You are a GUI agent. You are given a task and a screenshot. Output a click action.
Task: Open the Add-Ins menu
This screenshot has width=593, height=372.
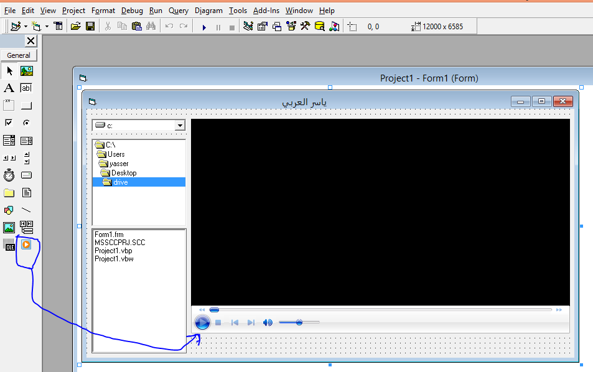(266, 11)
